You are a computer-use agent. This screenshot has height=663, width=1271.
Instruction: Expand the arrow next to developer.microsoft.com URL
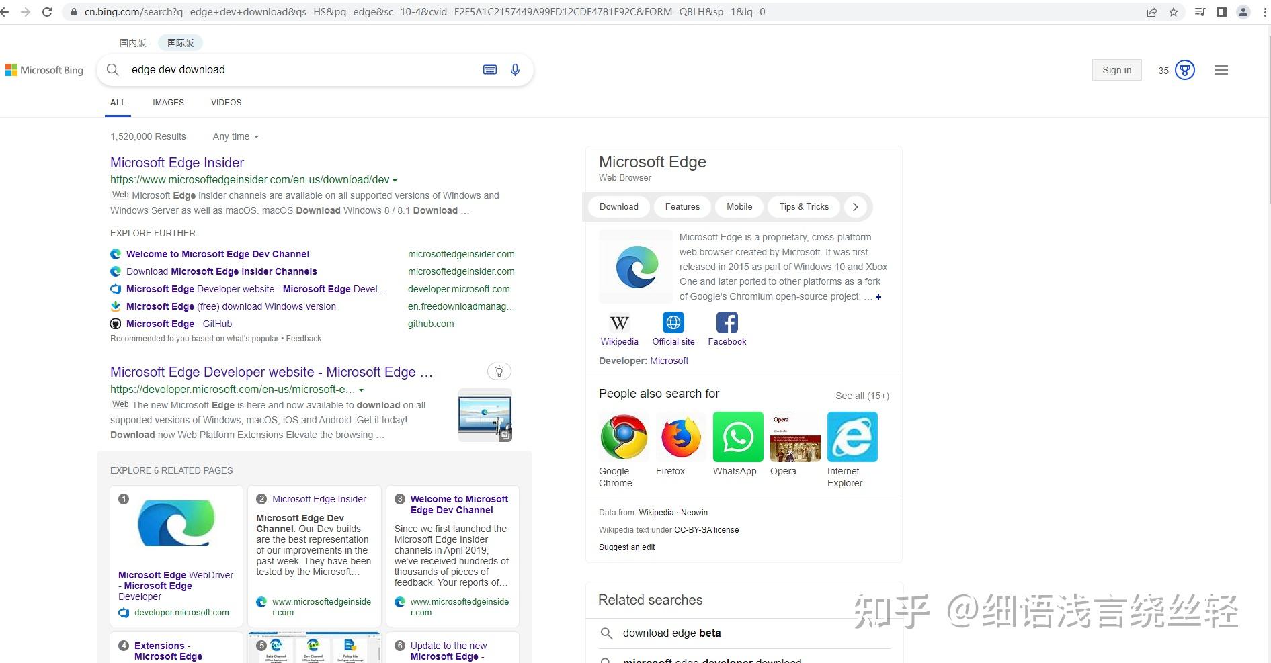[x=361, y=390]
